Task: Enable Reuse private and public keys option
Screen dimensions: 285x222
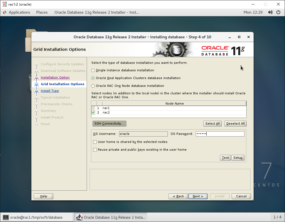Action: [95, 150]
